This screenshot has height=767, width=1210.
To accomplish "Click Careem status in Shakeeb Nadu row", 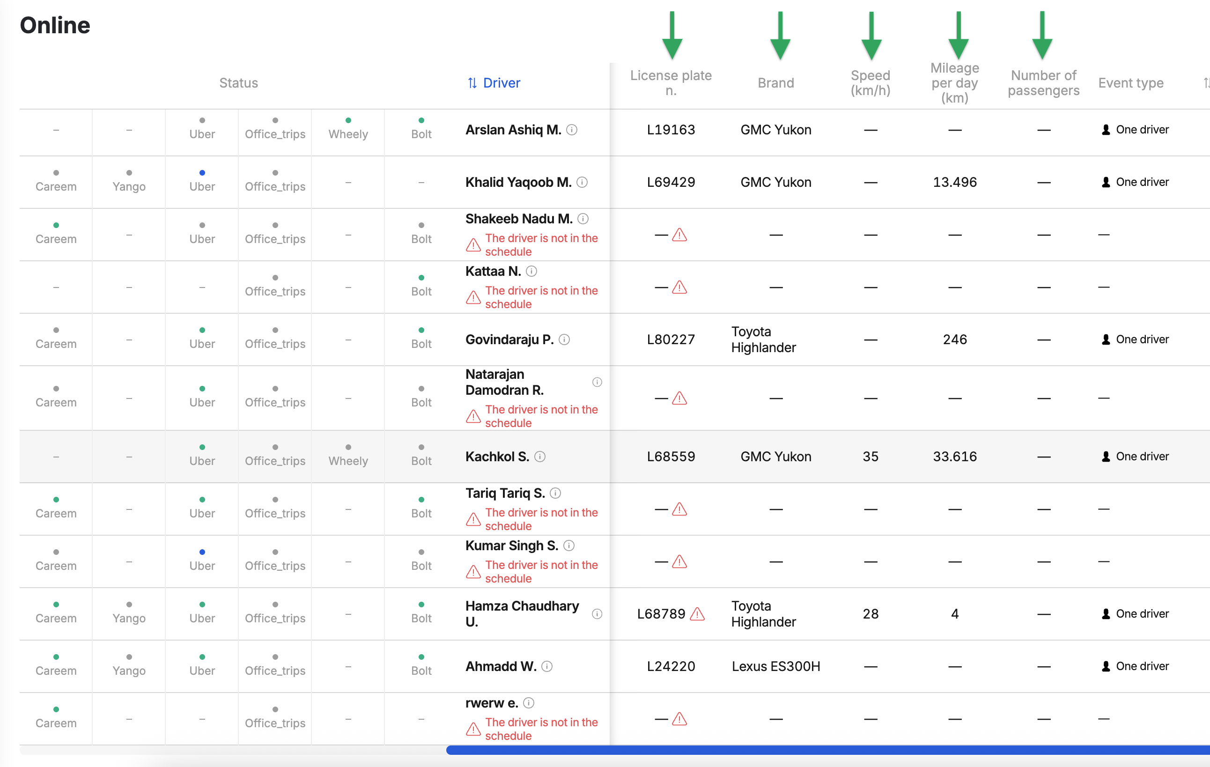I will click(x=56, y=234).
